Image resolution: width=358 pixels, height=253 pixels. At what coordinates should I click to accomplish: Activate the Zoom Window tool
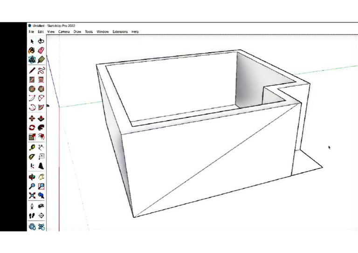[x=41, y=186]
